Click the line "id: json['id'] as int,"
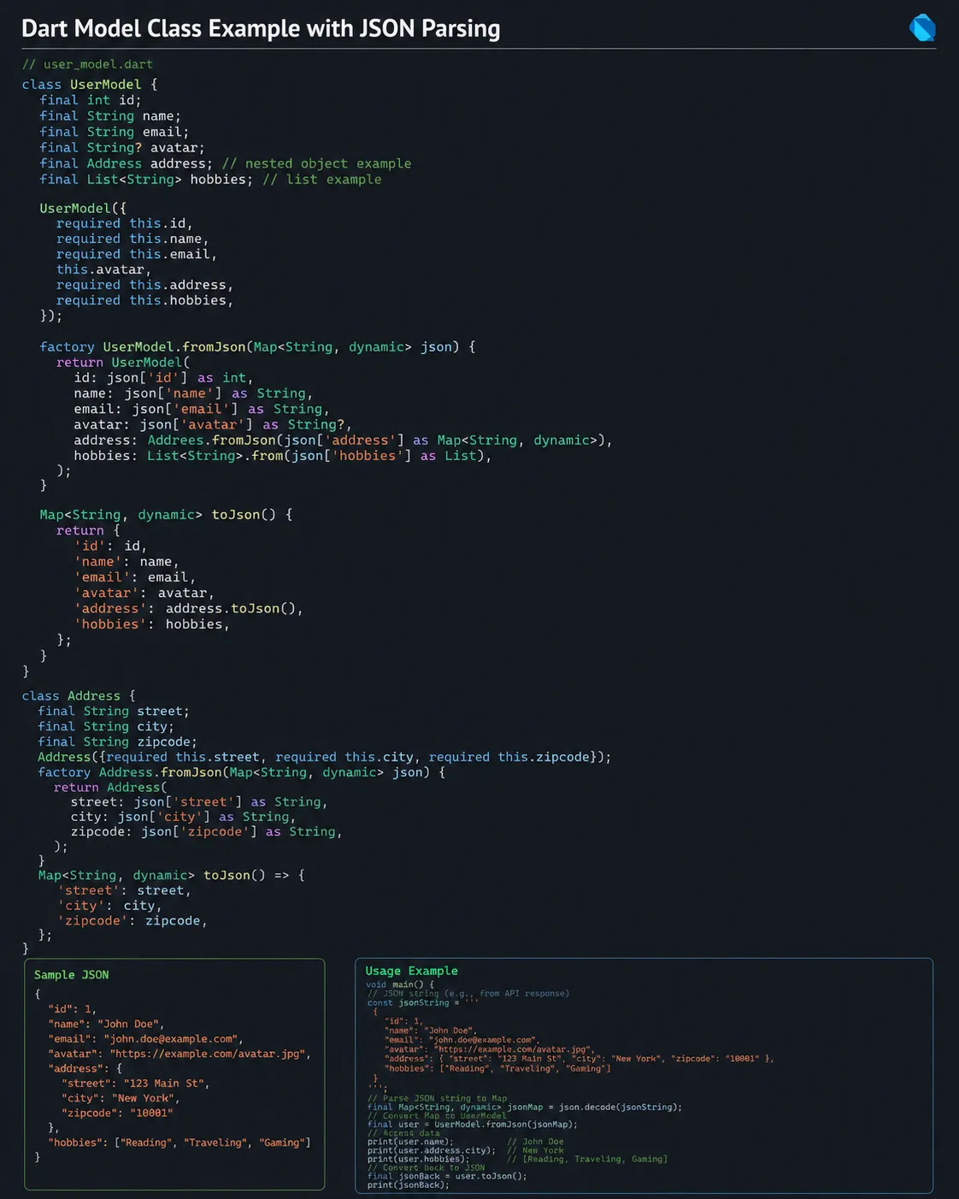This screenshot has width=959, height=1199. (x=163, y=378)
